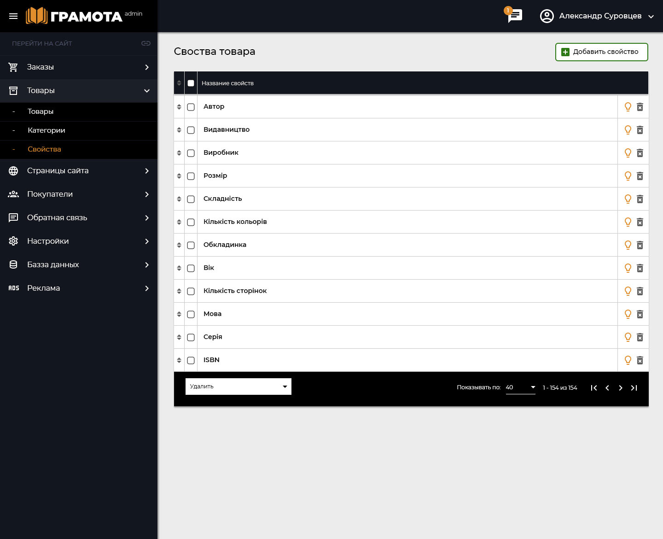This screenshot has height=539, width=663.
Task: Check the ISBN row checkbox
Action: 191,360
